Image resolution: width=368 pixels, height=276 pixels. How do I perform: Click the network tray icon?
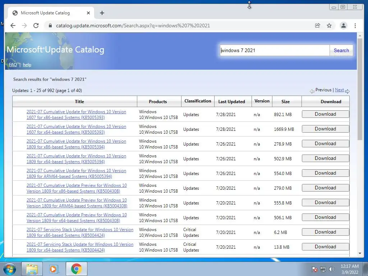coord(323,269)
